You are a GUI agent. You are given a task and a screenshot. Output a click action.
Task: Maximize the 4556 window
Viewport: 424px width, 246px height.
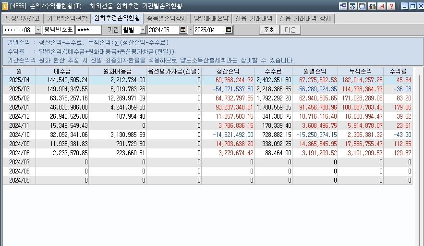click(412, 6)
